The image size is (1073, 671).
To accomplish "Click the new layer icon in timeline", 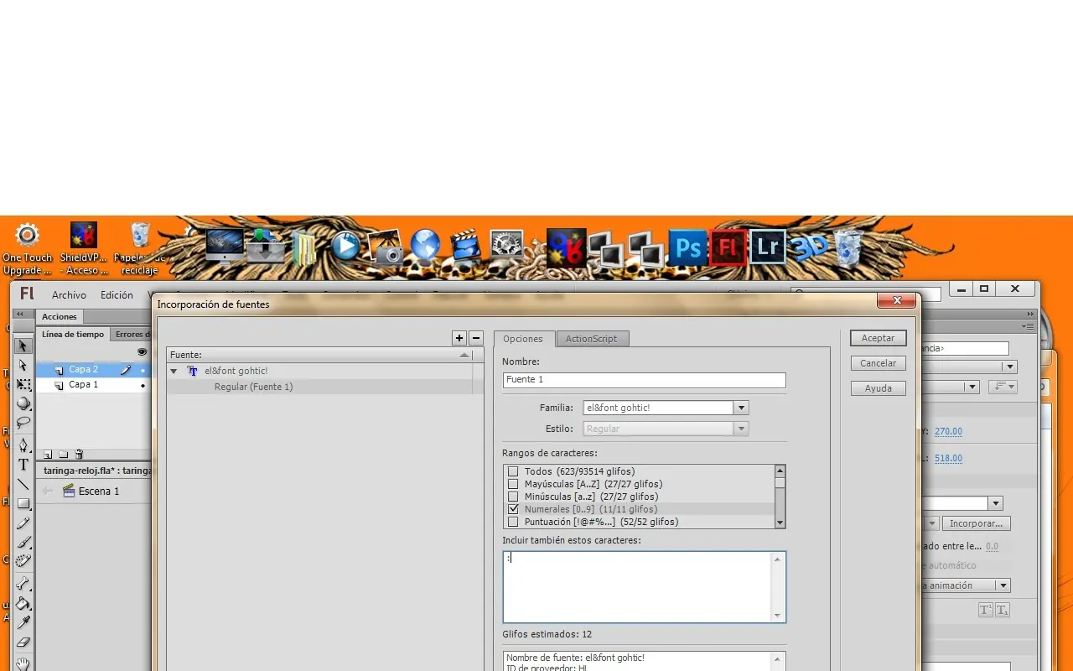I will point(48,455).
